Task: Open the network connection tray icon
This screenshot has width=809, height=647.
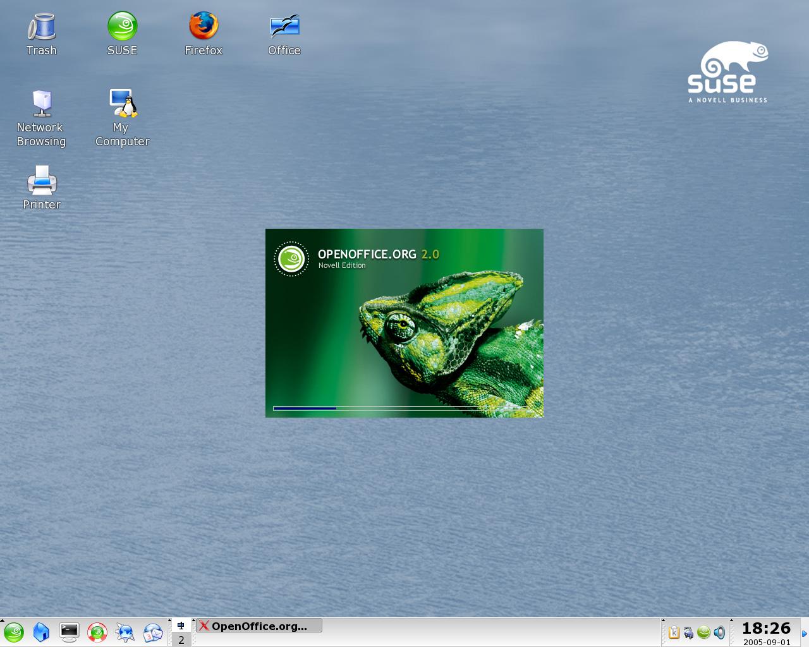Action: (689, 632)
